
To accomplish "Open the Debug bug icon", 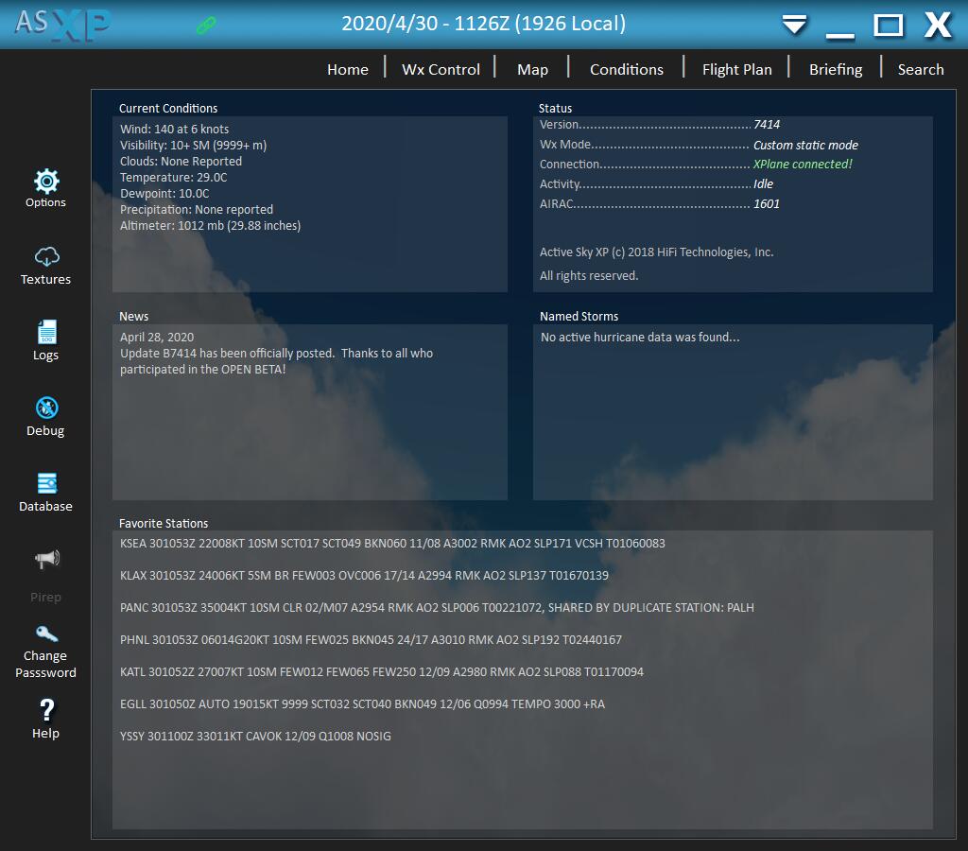I will (x=46, y=408).
